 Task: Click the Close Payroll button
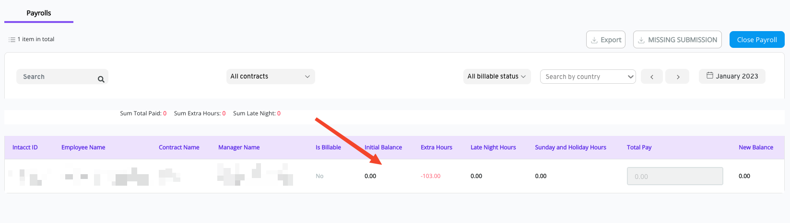click(757, 40)
